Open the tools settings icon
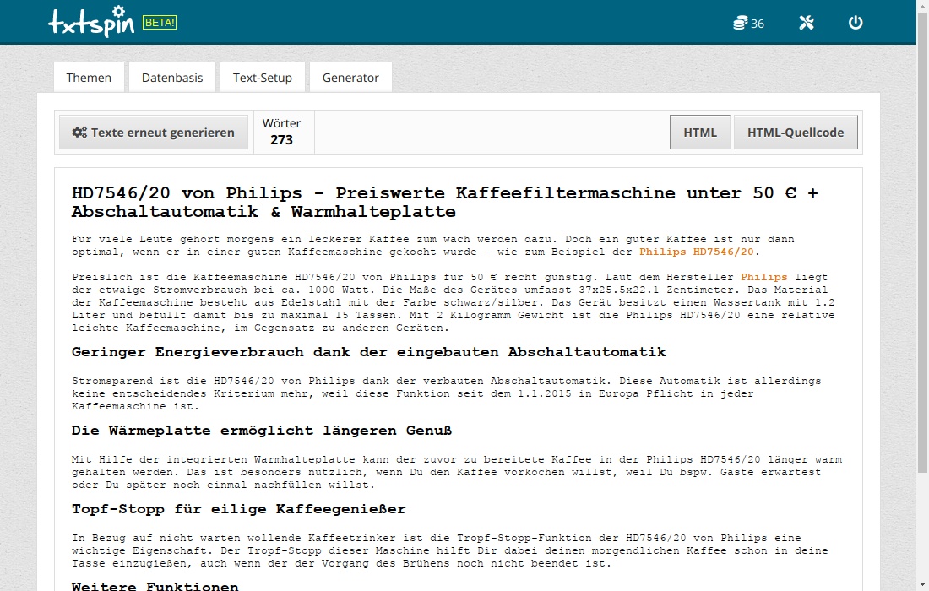The image size is (929, 591). (807, 23)
